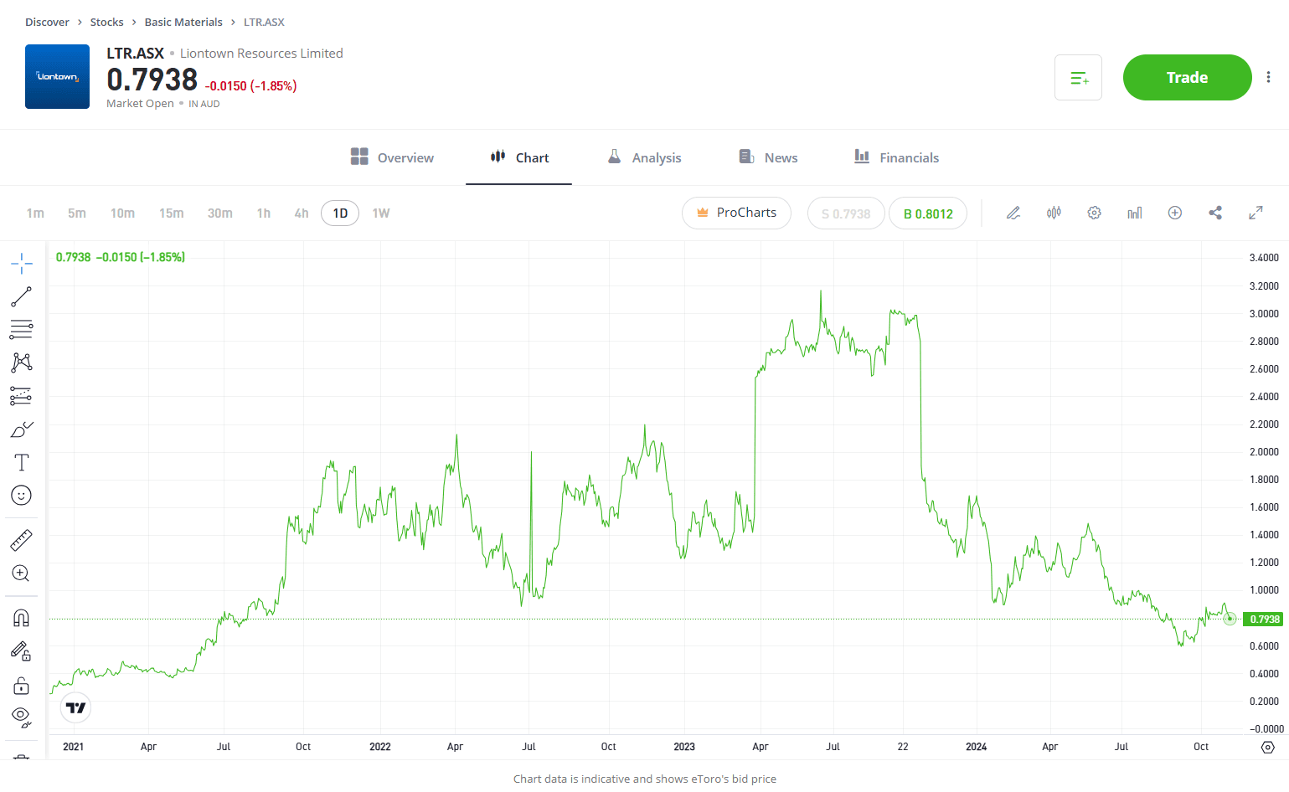Open chart settings gear icon

pos(1094,213)
